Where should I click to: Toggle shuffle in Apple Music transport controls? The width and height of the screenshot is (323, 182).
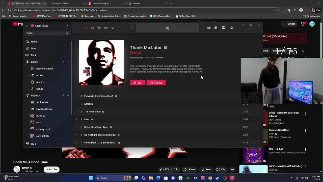[x=86, y=28]
